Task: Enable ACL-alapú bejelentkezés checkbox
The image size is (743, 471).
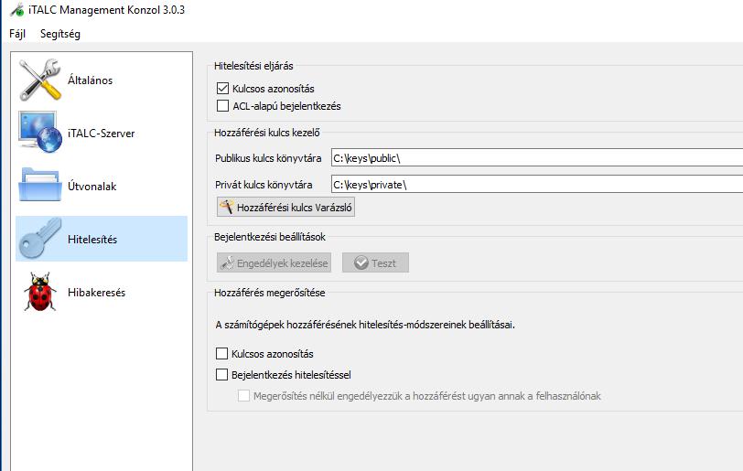Action: click(222, 106)
